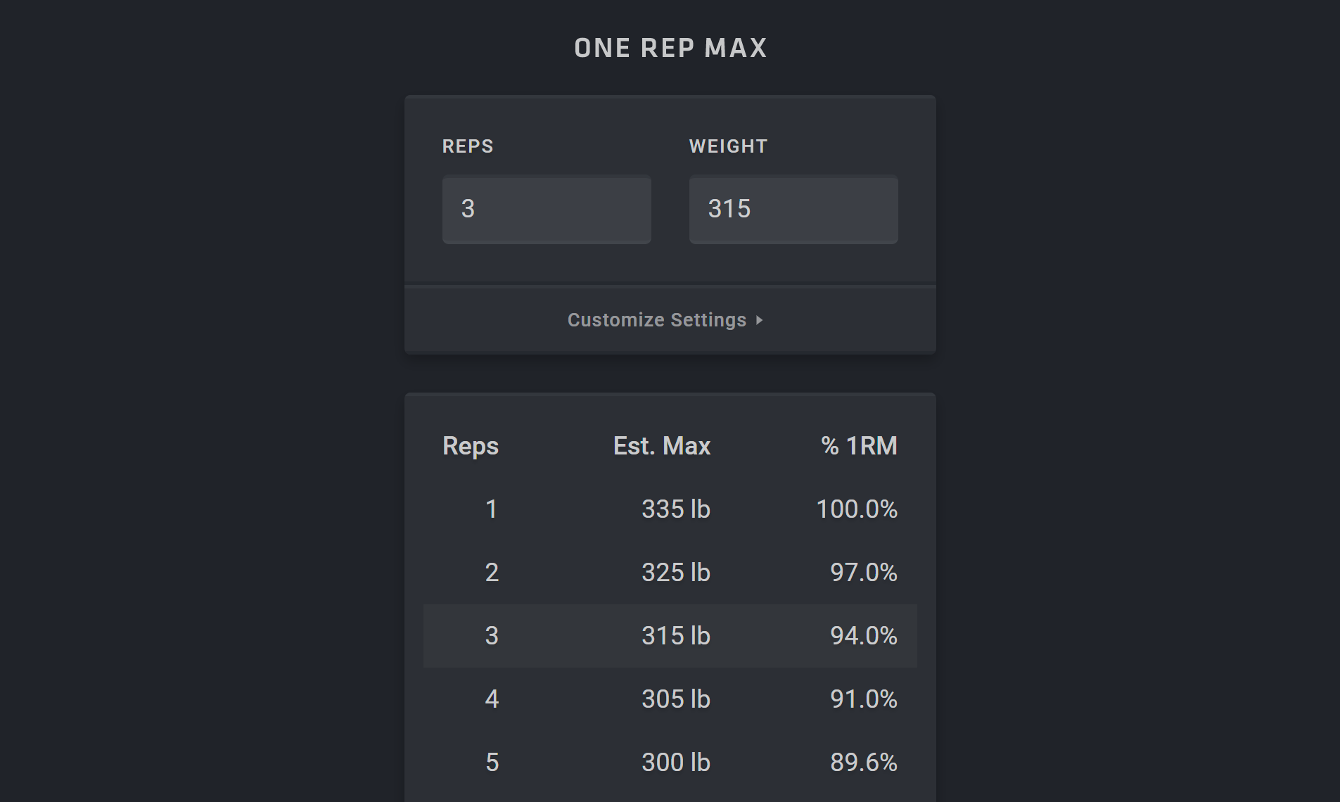Select the highlighted 3-rep row in the table
The width and height of the screenshot is (1340, 802).
point(669,635)
